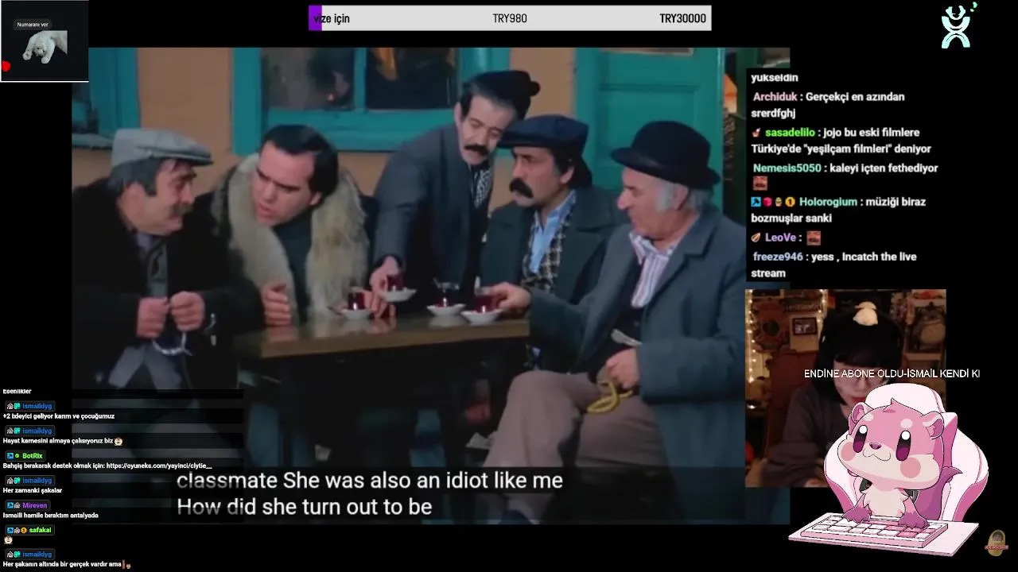This screenshot has width=1018, height=572.
Task: Click the emote in Nemesis5050's chat message
Action: click(x=760, y=184)
